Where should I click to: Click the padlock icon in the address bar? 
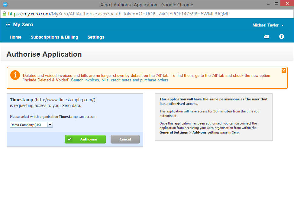coord(4,14)
